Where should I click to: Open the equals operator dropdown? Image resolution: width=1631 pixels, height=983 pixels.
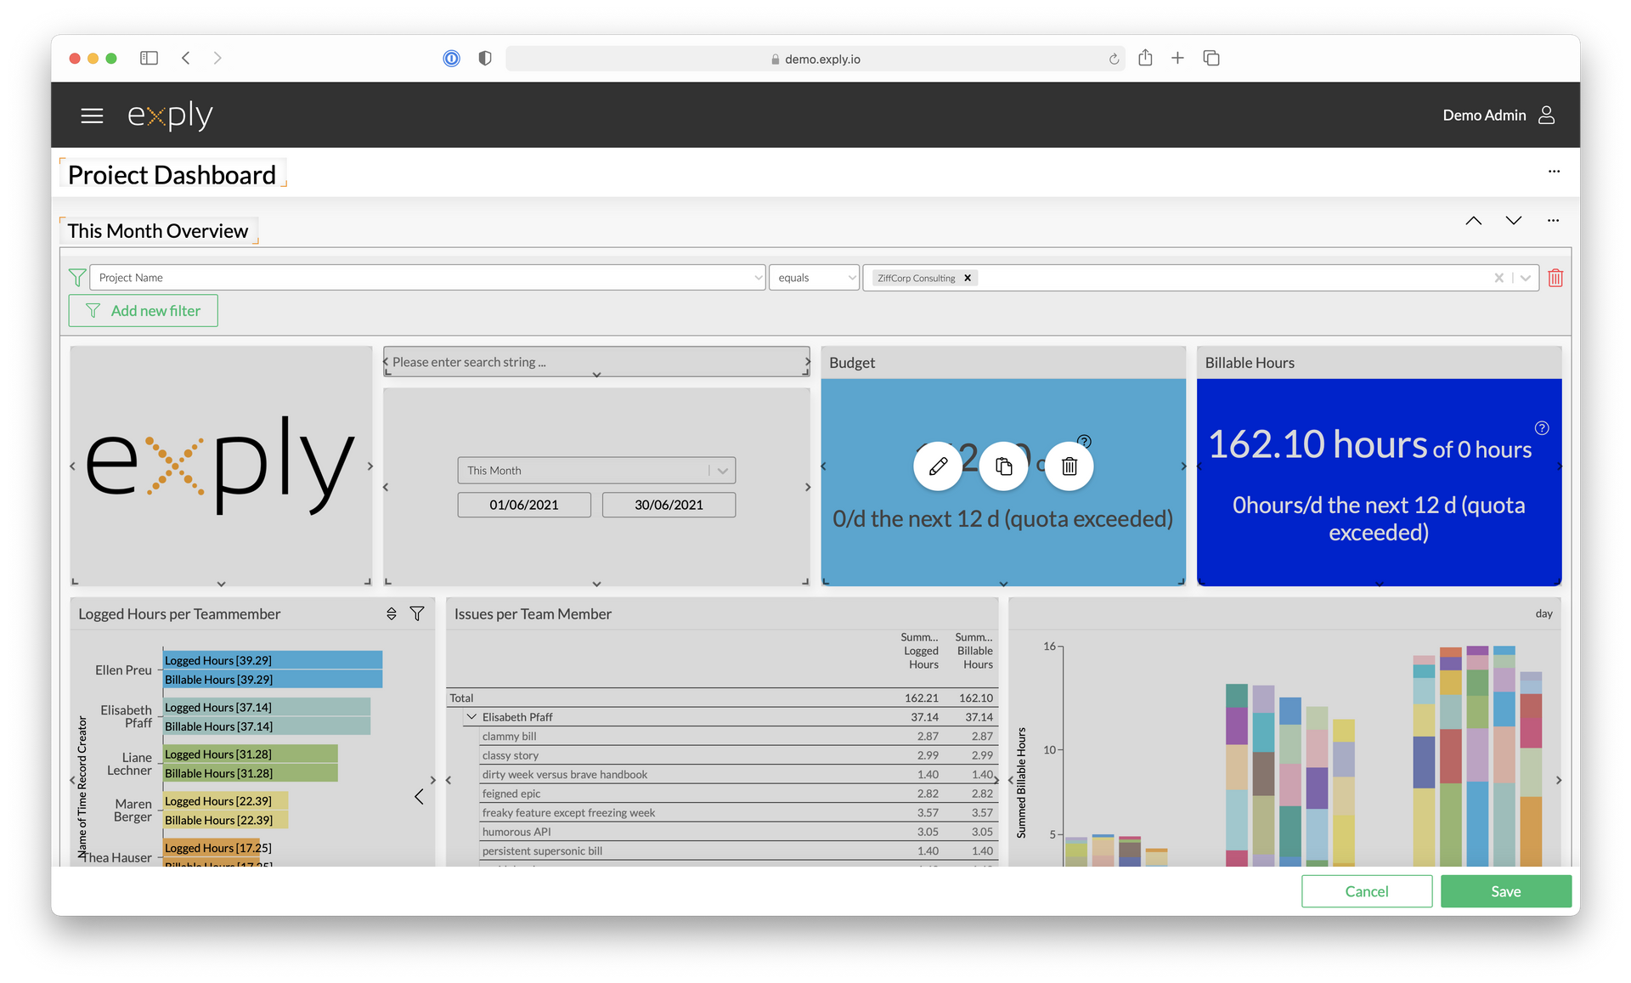pyautogui.click(x=814, y=278)
